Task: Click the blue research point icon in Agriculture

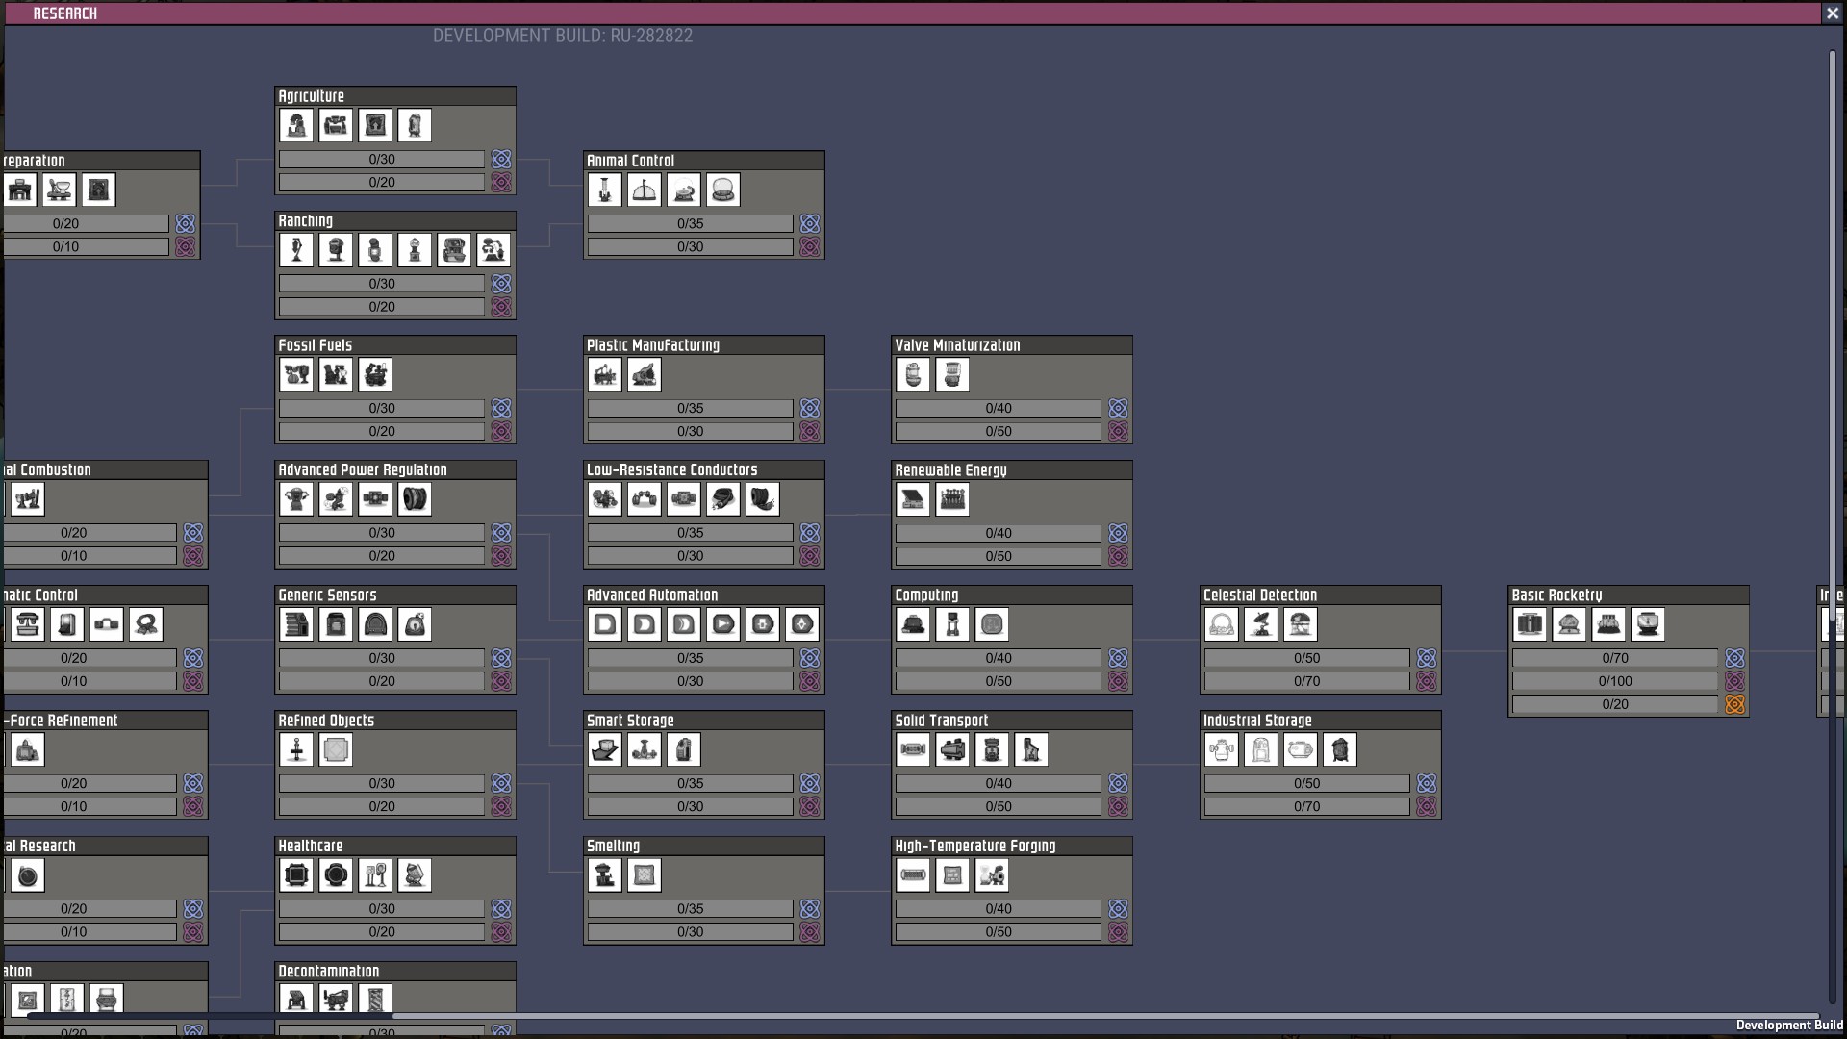Action: [x=501, y=160]
